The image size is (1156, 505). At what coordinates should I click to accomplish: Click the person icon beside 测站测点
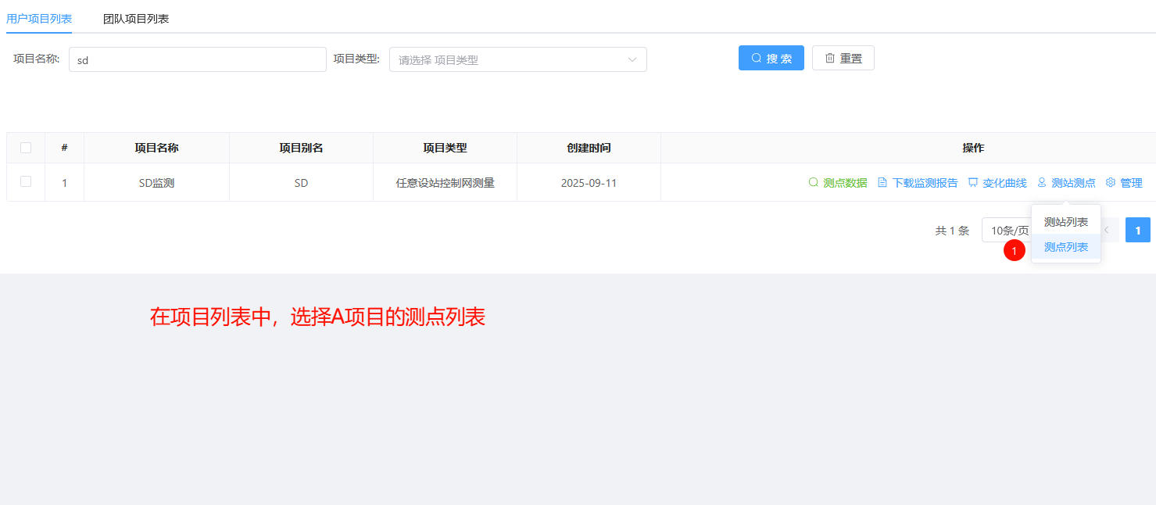(1042, 183)
